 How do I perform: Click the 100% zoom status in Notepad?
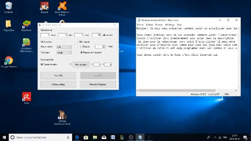pyautogui.click(x=227, y=94)
